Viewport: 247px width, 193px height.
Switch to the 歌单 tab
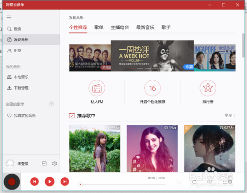99,27
